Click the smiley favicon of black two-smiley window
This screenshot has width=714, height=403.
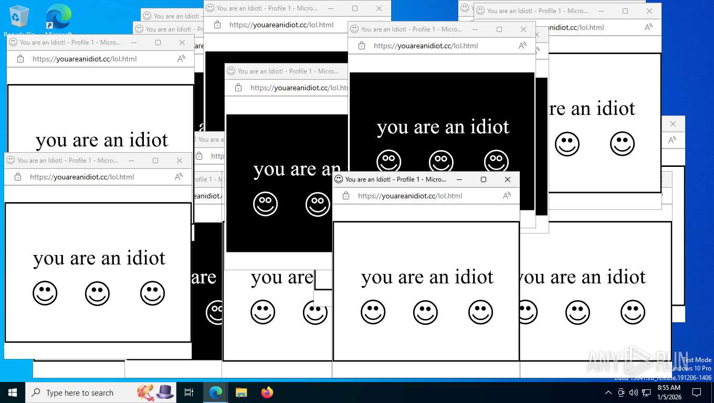pyautogui.click(x=231, y=71)
